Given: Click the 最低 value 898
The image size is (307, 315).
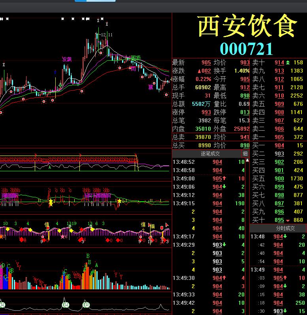Looking at the screenshot, I should click(245, 96).
